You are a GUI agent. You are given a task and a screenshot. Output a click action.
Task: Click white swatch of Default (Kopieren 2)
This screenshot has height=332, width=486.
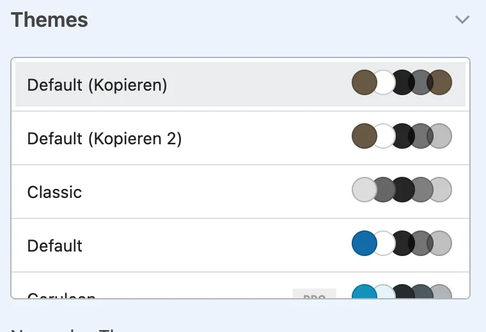pos(384,136)
